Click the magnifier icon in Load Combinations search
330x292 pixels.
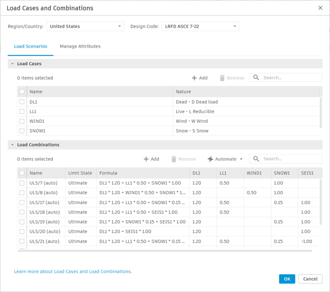tap(256, 159)
